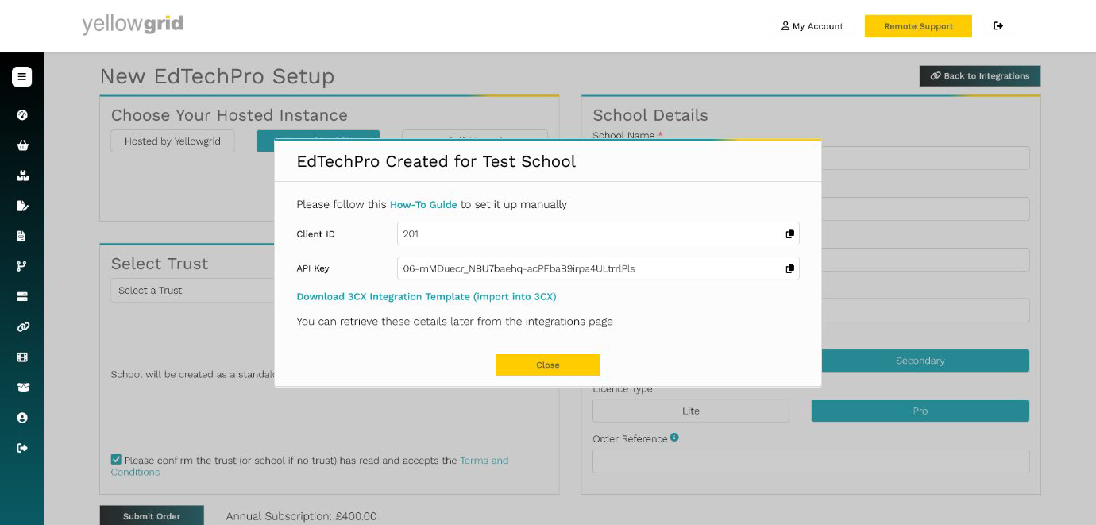Copy the Client ID to clipboard
The height and width of the screenshot is (525, 1096).
point(789,234)
